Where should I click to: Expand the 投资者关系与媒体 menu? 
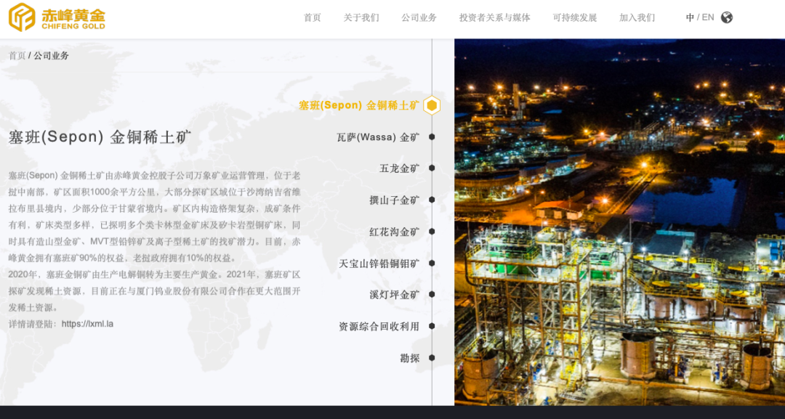pyautogui.click(x=494, y=17)
